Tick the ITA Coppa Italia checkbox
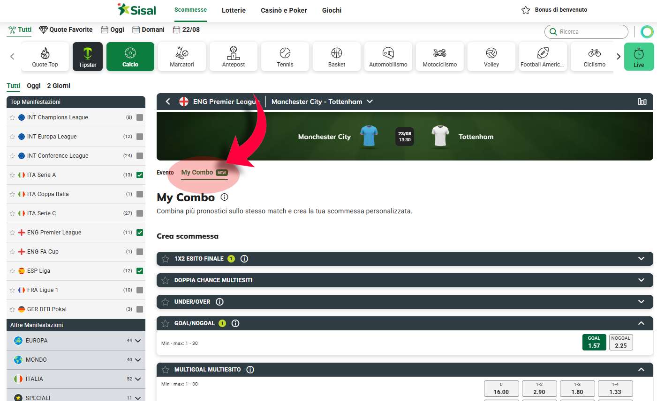This screenshot has height=401, width=657. coord(140,194)
